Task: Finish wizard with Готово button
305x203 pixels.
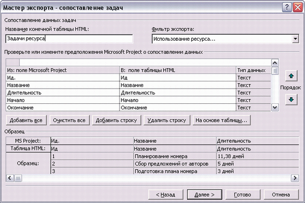Action: click(242, 194)
